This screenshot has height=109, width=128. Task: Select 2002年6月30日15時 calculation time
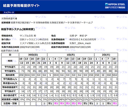coord(80,47)
